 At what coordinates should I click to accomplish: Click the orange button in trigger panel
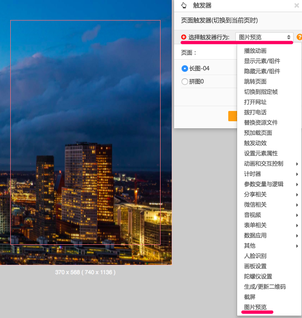coord(232,116)
